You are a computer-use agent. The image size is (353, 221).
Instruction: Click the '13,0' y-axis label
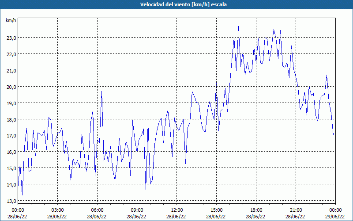pos(11,201)
